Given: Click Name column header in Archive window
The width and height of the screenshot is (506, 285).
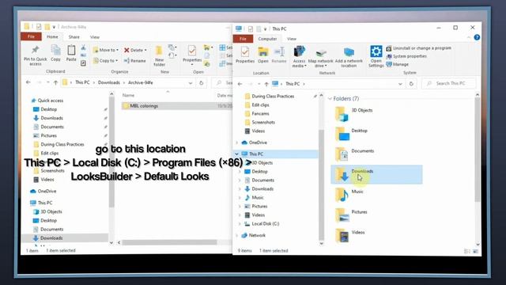Looking at the screenshot, I should 128,95.
